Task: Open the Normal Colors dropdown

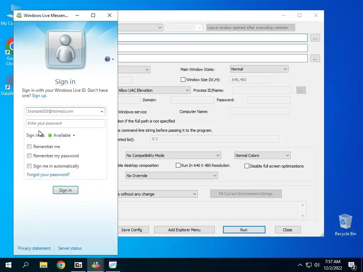Action: [262, 155]
